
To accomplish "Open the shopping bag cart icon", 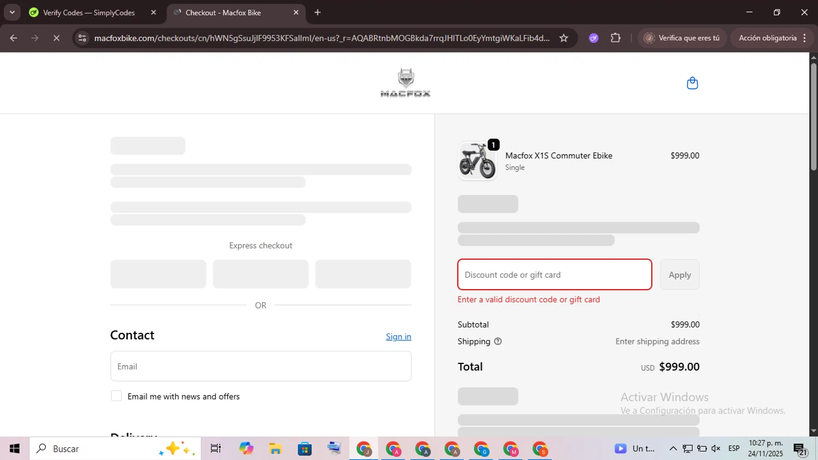I will (693, 83).
